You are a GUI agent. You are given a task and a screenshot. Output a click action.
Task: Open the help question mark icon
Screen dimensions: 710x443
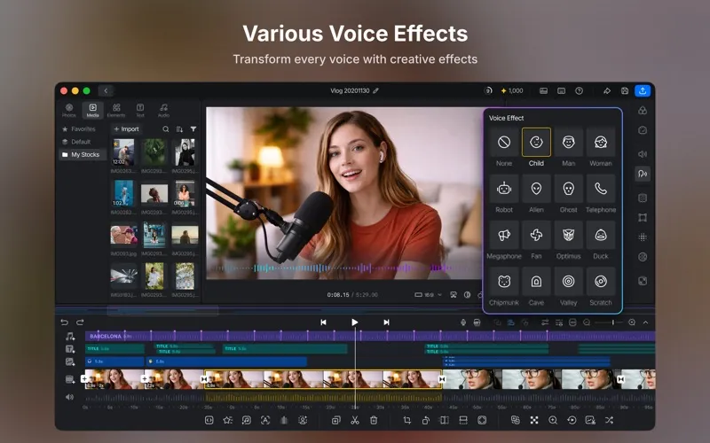click(579, 91)
